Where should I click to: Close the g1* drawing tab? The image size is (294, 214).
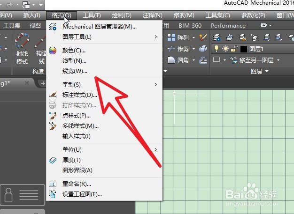27,83
